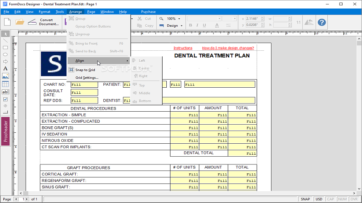Choose Grid Settings from Arrange menu
This screenshot has height=203, width=362.
tap(87, 78)
